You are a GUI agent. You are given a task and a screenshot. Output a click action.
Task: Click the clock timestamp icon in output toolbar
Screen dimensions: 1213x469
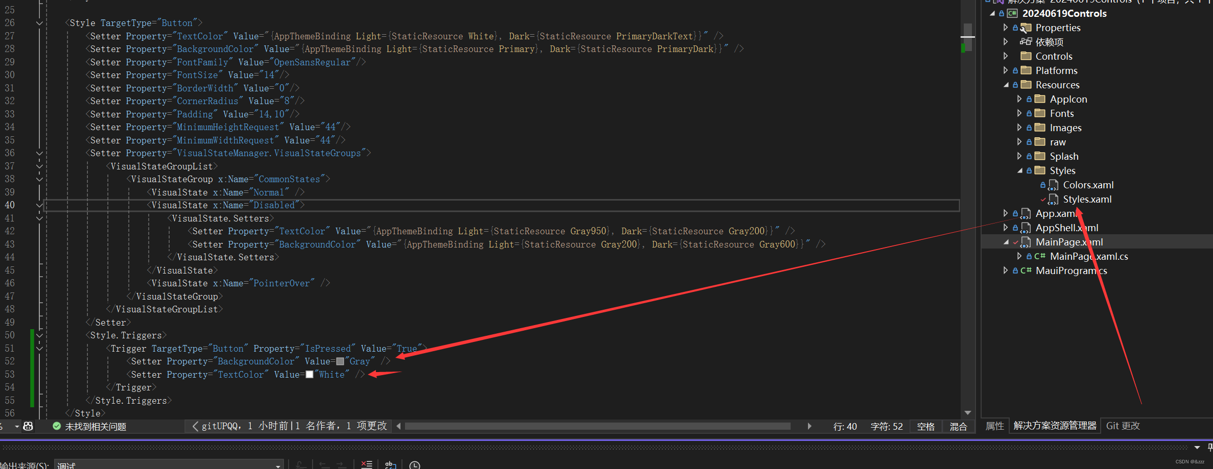(x=415, y=465)
